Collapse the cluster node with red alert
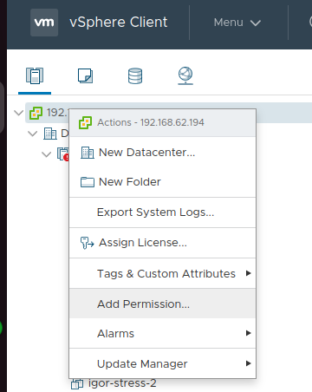312x392 pixels. coord(46,154)
